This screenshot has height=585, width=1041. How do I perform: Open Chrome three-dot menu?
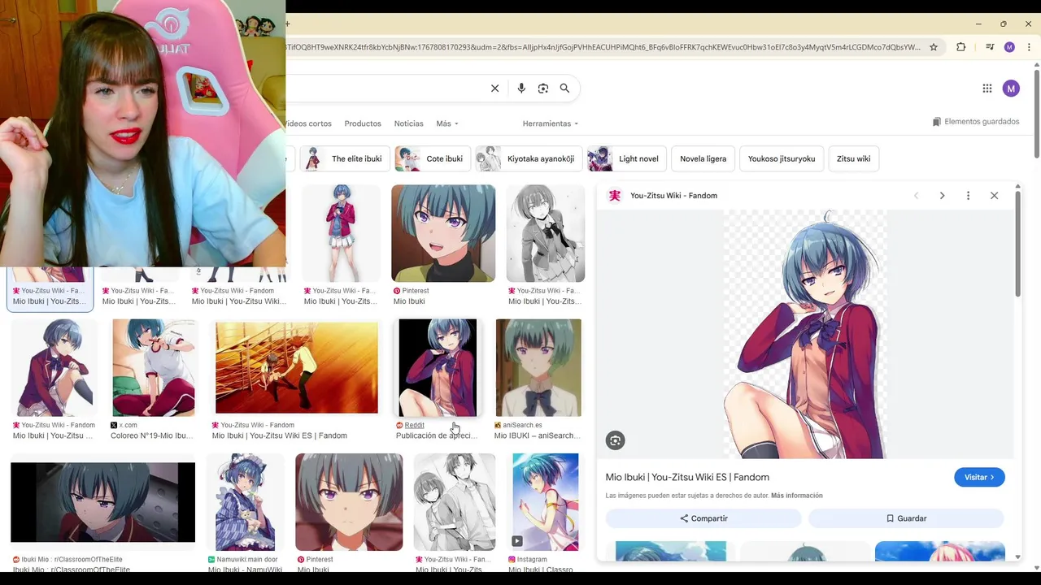(1029, 47)
